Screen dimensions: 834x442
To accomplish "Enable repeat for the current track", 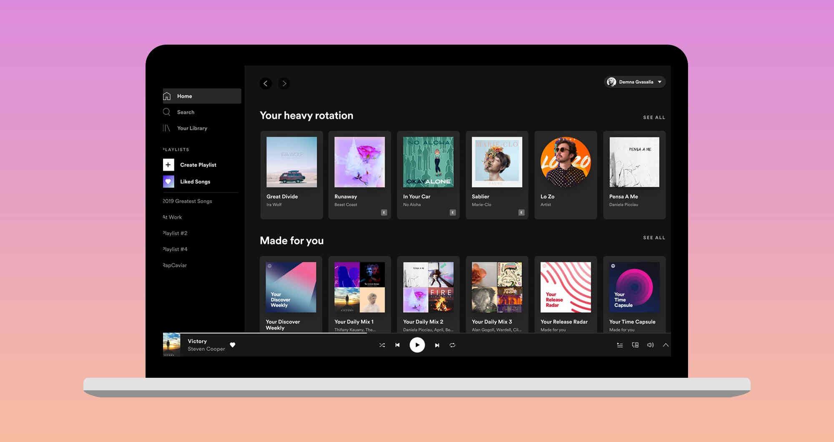I will (x=452, y=345).
